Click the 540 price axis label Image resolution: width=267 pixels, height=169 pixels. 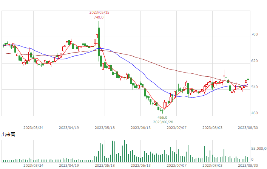(x=255, y=87)
